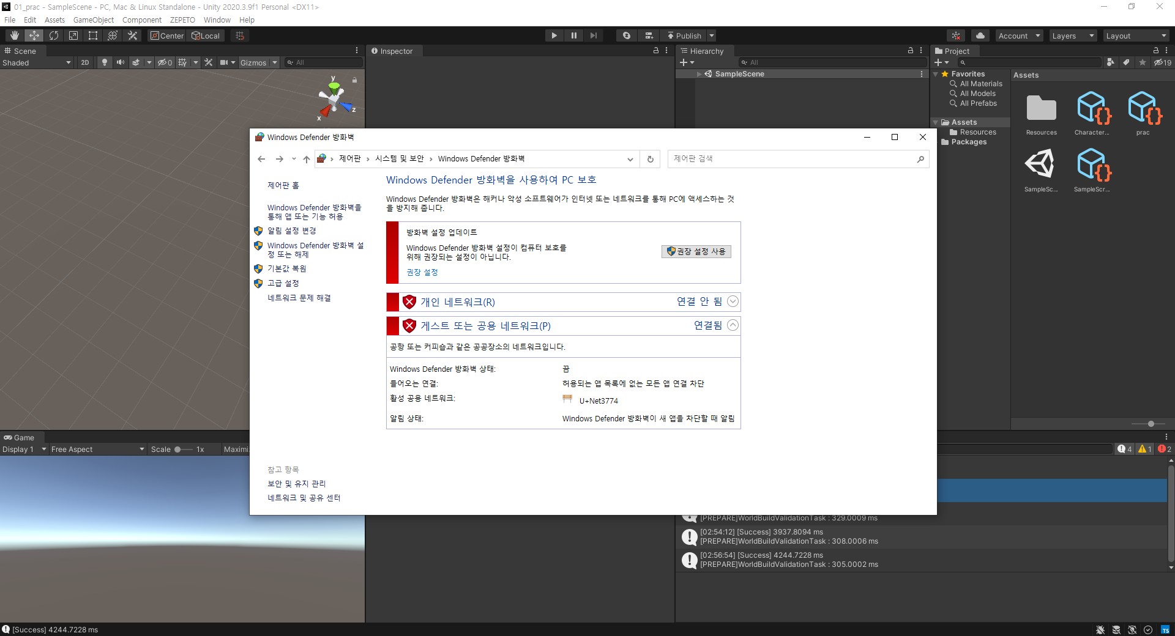Toggle Scene lighting bulb icon
Image resolution: width=1175 pixels, height=636 pixels.
105,62
